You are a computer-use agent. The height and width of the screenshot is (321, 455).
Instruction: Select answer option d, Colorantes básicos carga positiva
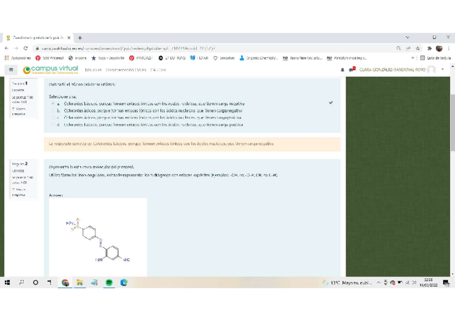point(53,124)
